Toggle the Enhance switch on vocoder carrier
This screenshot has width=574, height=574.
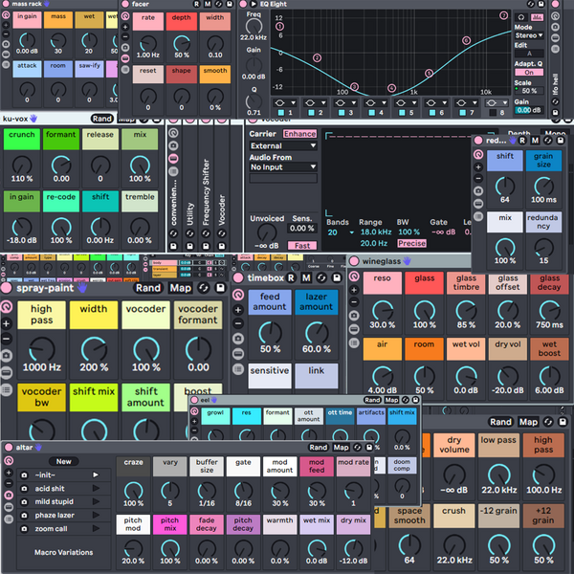(299, 134)
